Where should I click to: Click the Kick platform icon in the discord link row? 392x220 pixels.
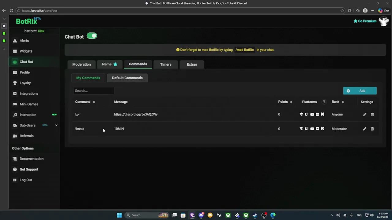[x=322, y=114]
